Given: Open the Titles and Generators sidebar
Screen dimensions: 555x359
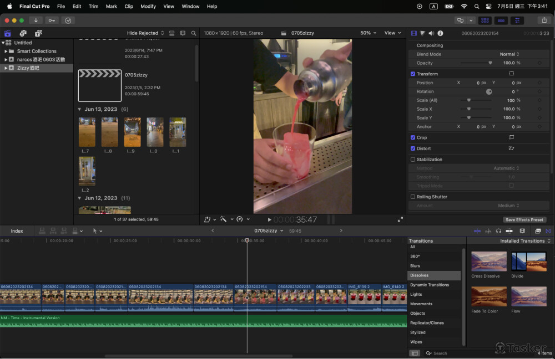Looking at the screenshot, I should click(x=38, y=33).
